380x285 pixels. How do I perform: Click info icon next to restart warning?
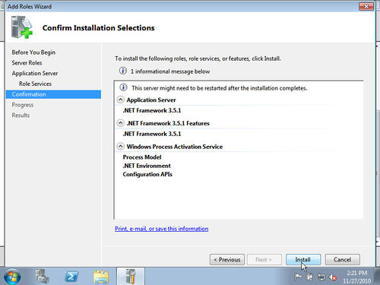pyautogui.click(x=123, y=87)
